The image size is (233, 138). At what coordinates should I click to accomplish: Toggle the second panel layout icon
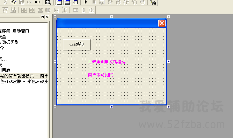click(x=67, y=2)
